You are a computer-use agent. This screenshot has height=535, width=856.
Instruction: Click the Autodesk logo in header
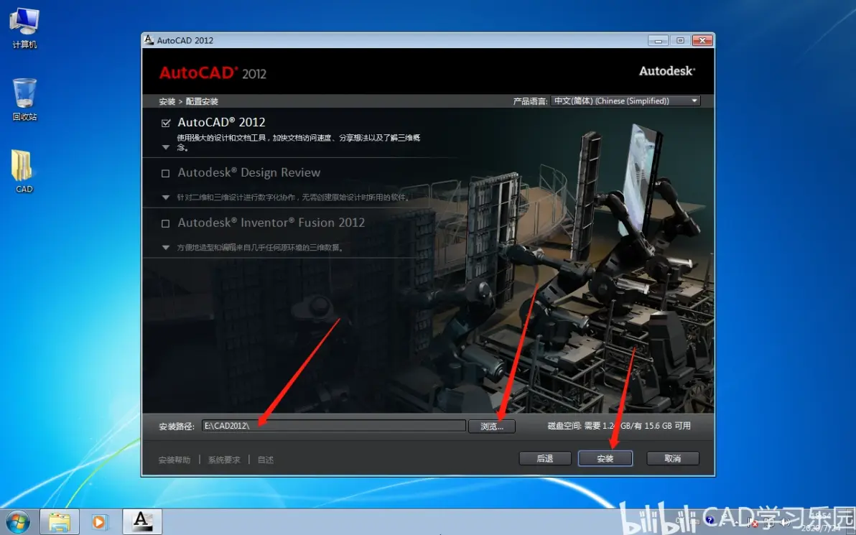(x=667, y=71)
